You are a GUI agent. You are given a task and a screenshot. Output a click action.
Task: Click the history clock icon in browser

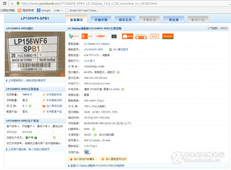point(5,3)
